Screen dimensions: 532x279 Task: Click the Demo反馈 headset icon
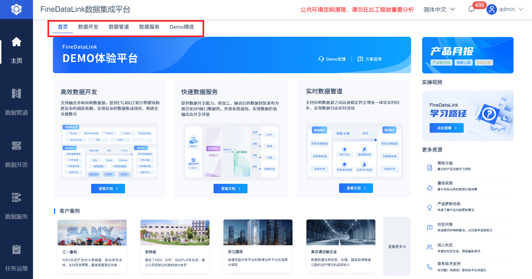click(x=321, y=59)
